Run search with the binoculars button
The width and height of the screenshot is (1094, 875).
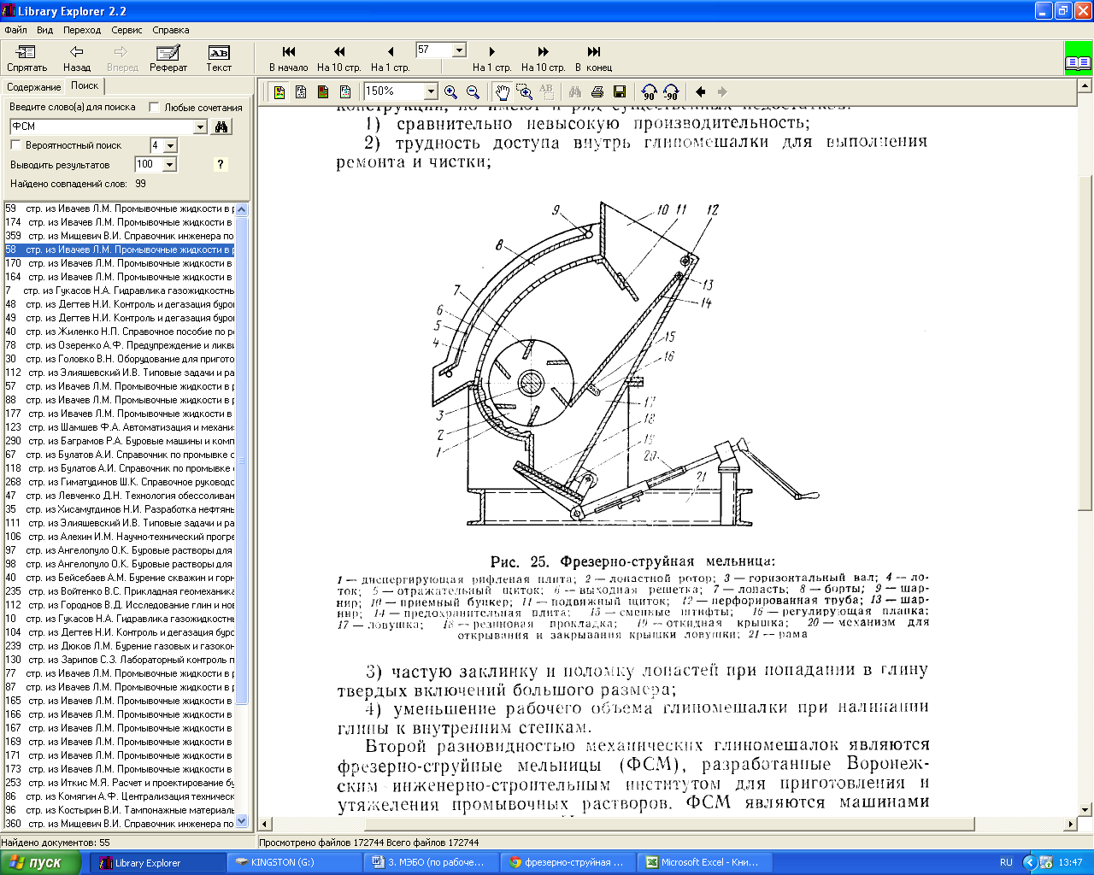pos(221,126)
